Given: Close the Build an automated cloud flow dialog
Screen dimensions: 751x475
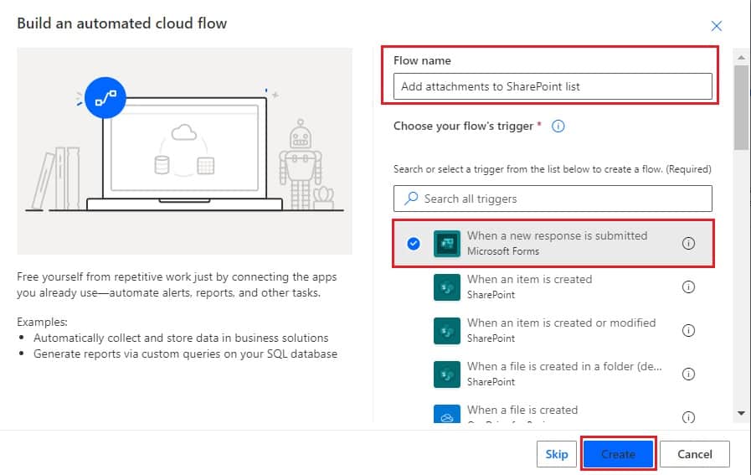Looking at the screenshot, I should pyautogui.click(x=716, y=26).
